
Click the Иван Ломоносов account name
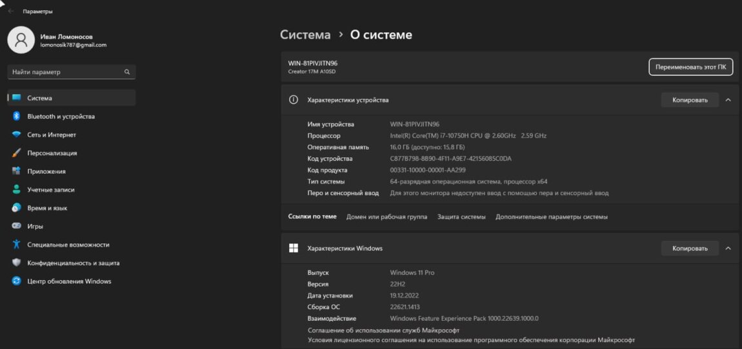[x=66, y=36]
